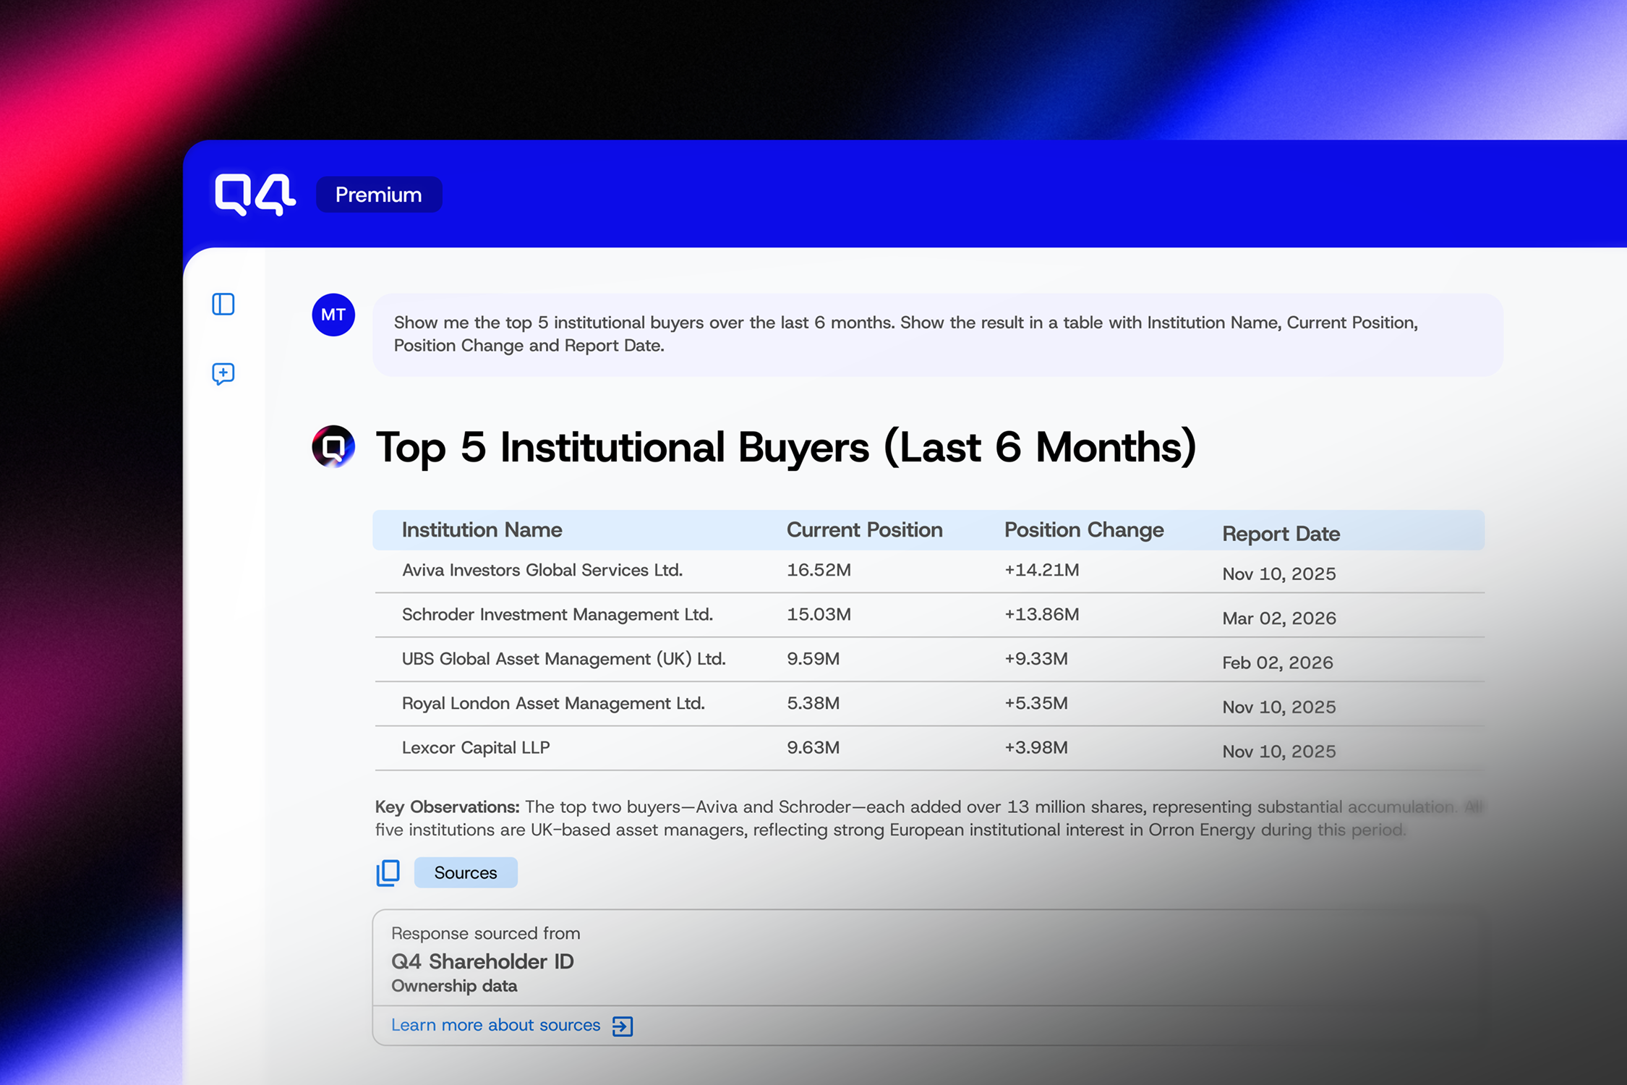This screenshot has width=1627, height=1085.
Task: Click the 16.52M current position value
Action: pos(819,570)
